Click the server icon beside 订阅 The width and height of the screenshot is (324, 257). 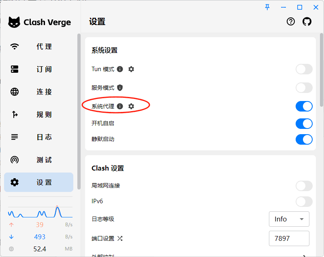pyautogui.click(x=15, y=69)
